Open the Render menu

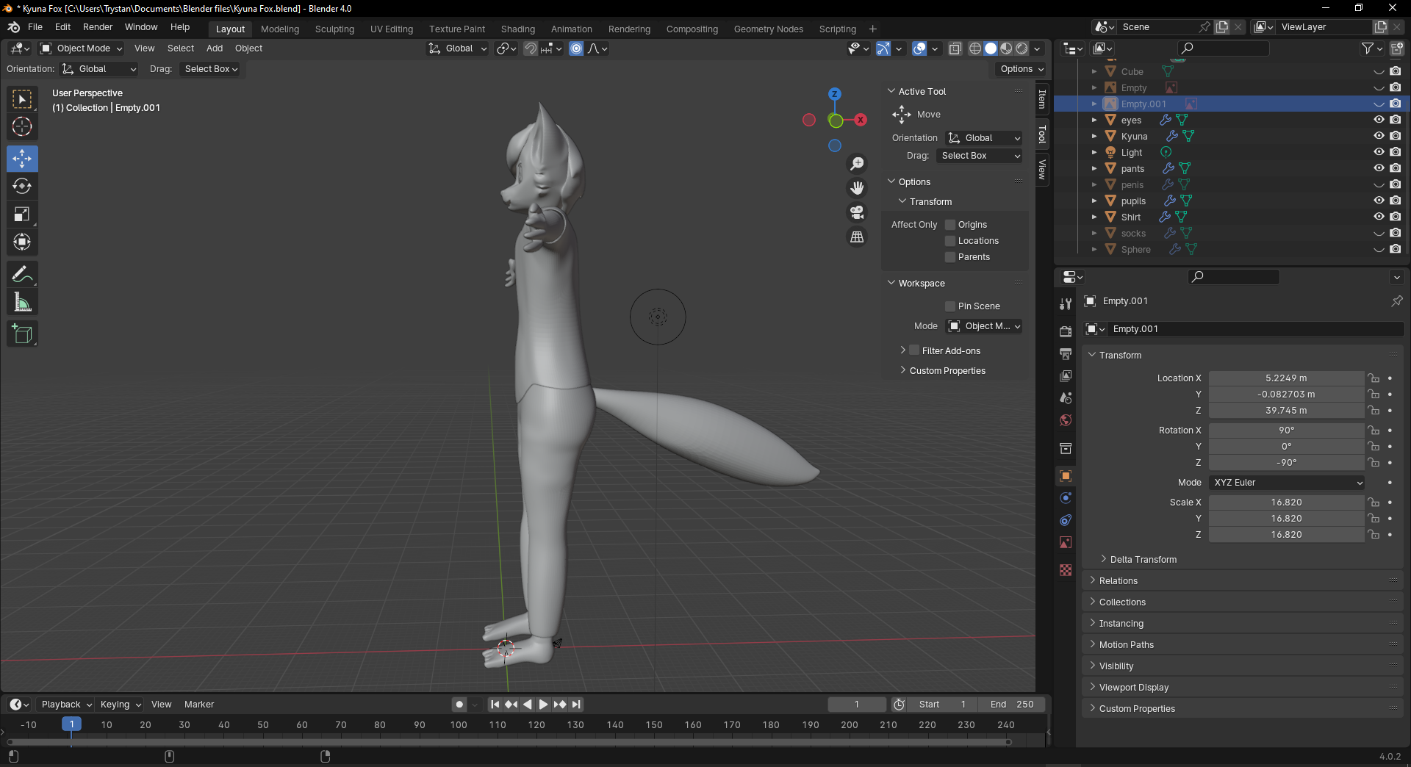click(x=98, y=27)
